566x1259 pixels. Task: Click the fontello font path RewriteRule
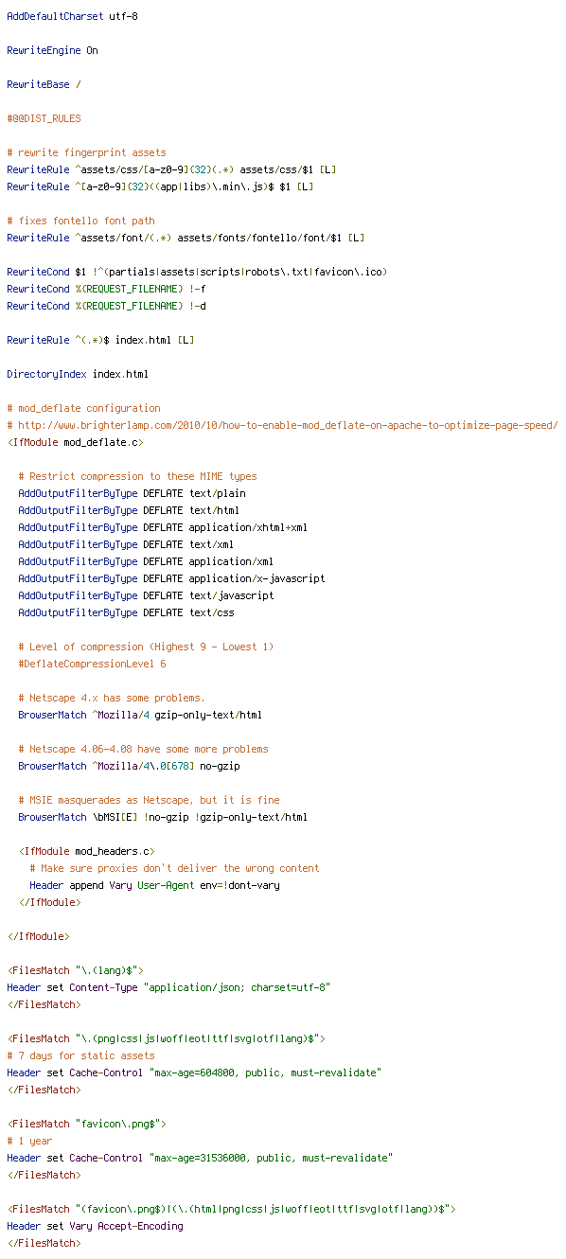pos(186,239)
